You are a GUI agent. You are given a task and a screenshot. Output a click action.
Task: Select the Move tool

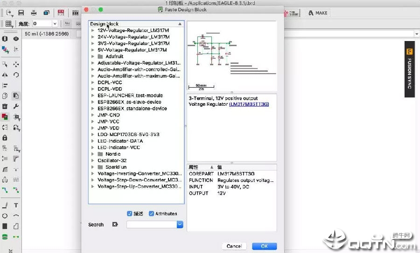(16, 64)
